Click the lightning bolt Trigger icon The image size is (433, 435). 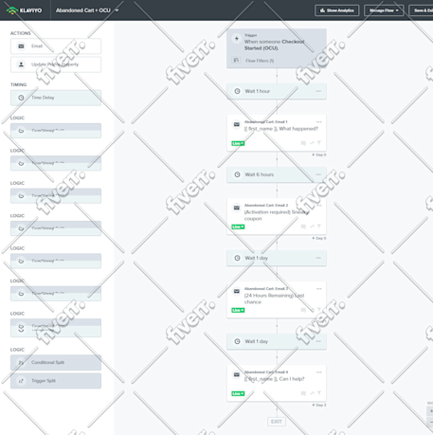point(236,39)
